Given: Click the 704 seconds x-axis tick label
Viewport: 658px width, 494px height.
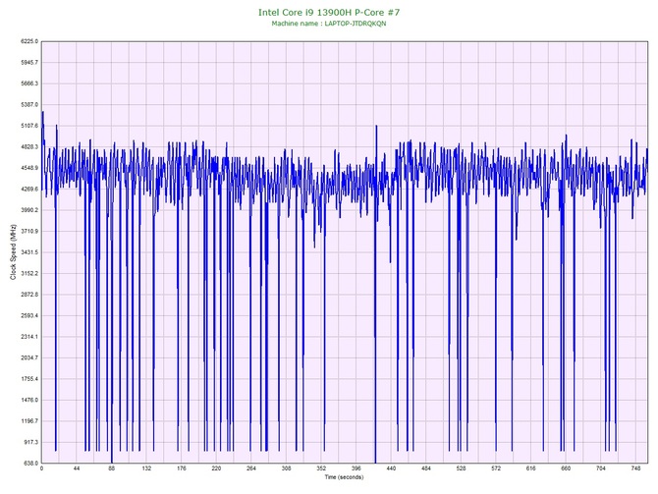Looking at the screenshot, I should click(600, 468).
